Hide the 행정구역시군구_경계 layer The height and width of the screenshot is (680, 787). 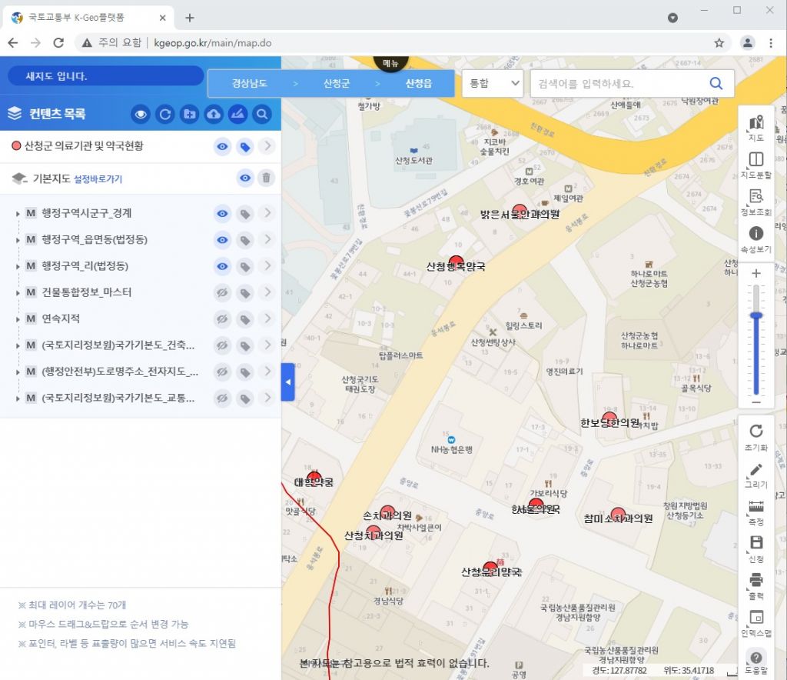pos(222,214)
